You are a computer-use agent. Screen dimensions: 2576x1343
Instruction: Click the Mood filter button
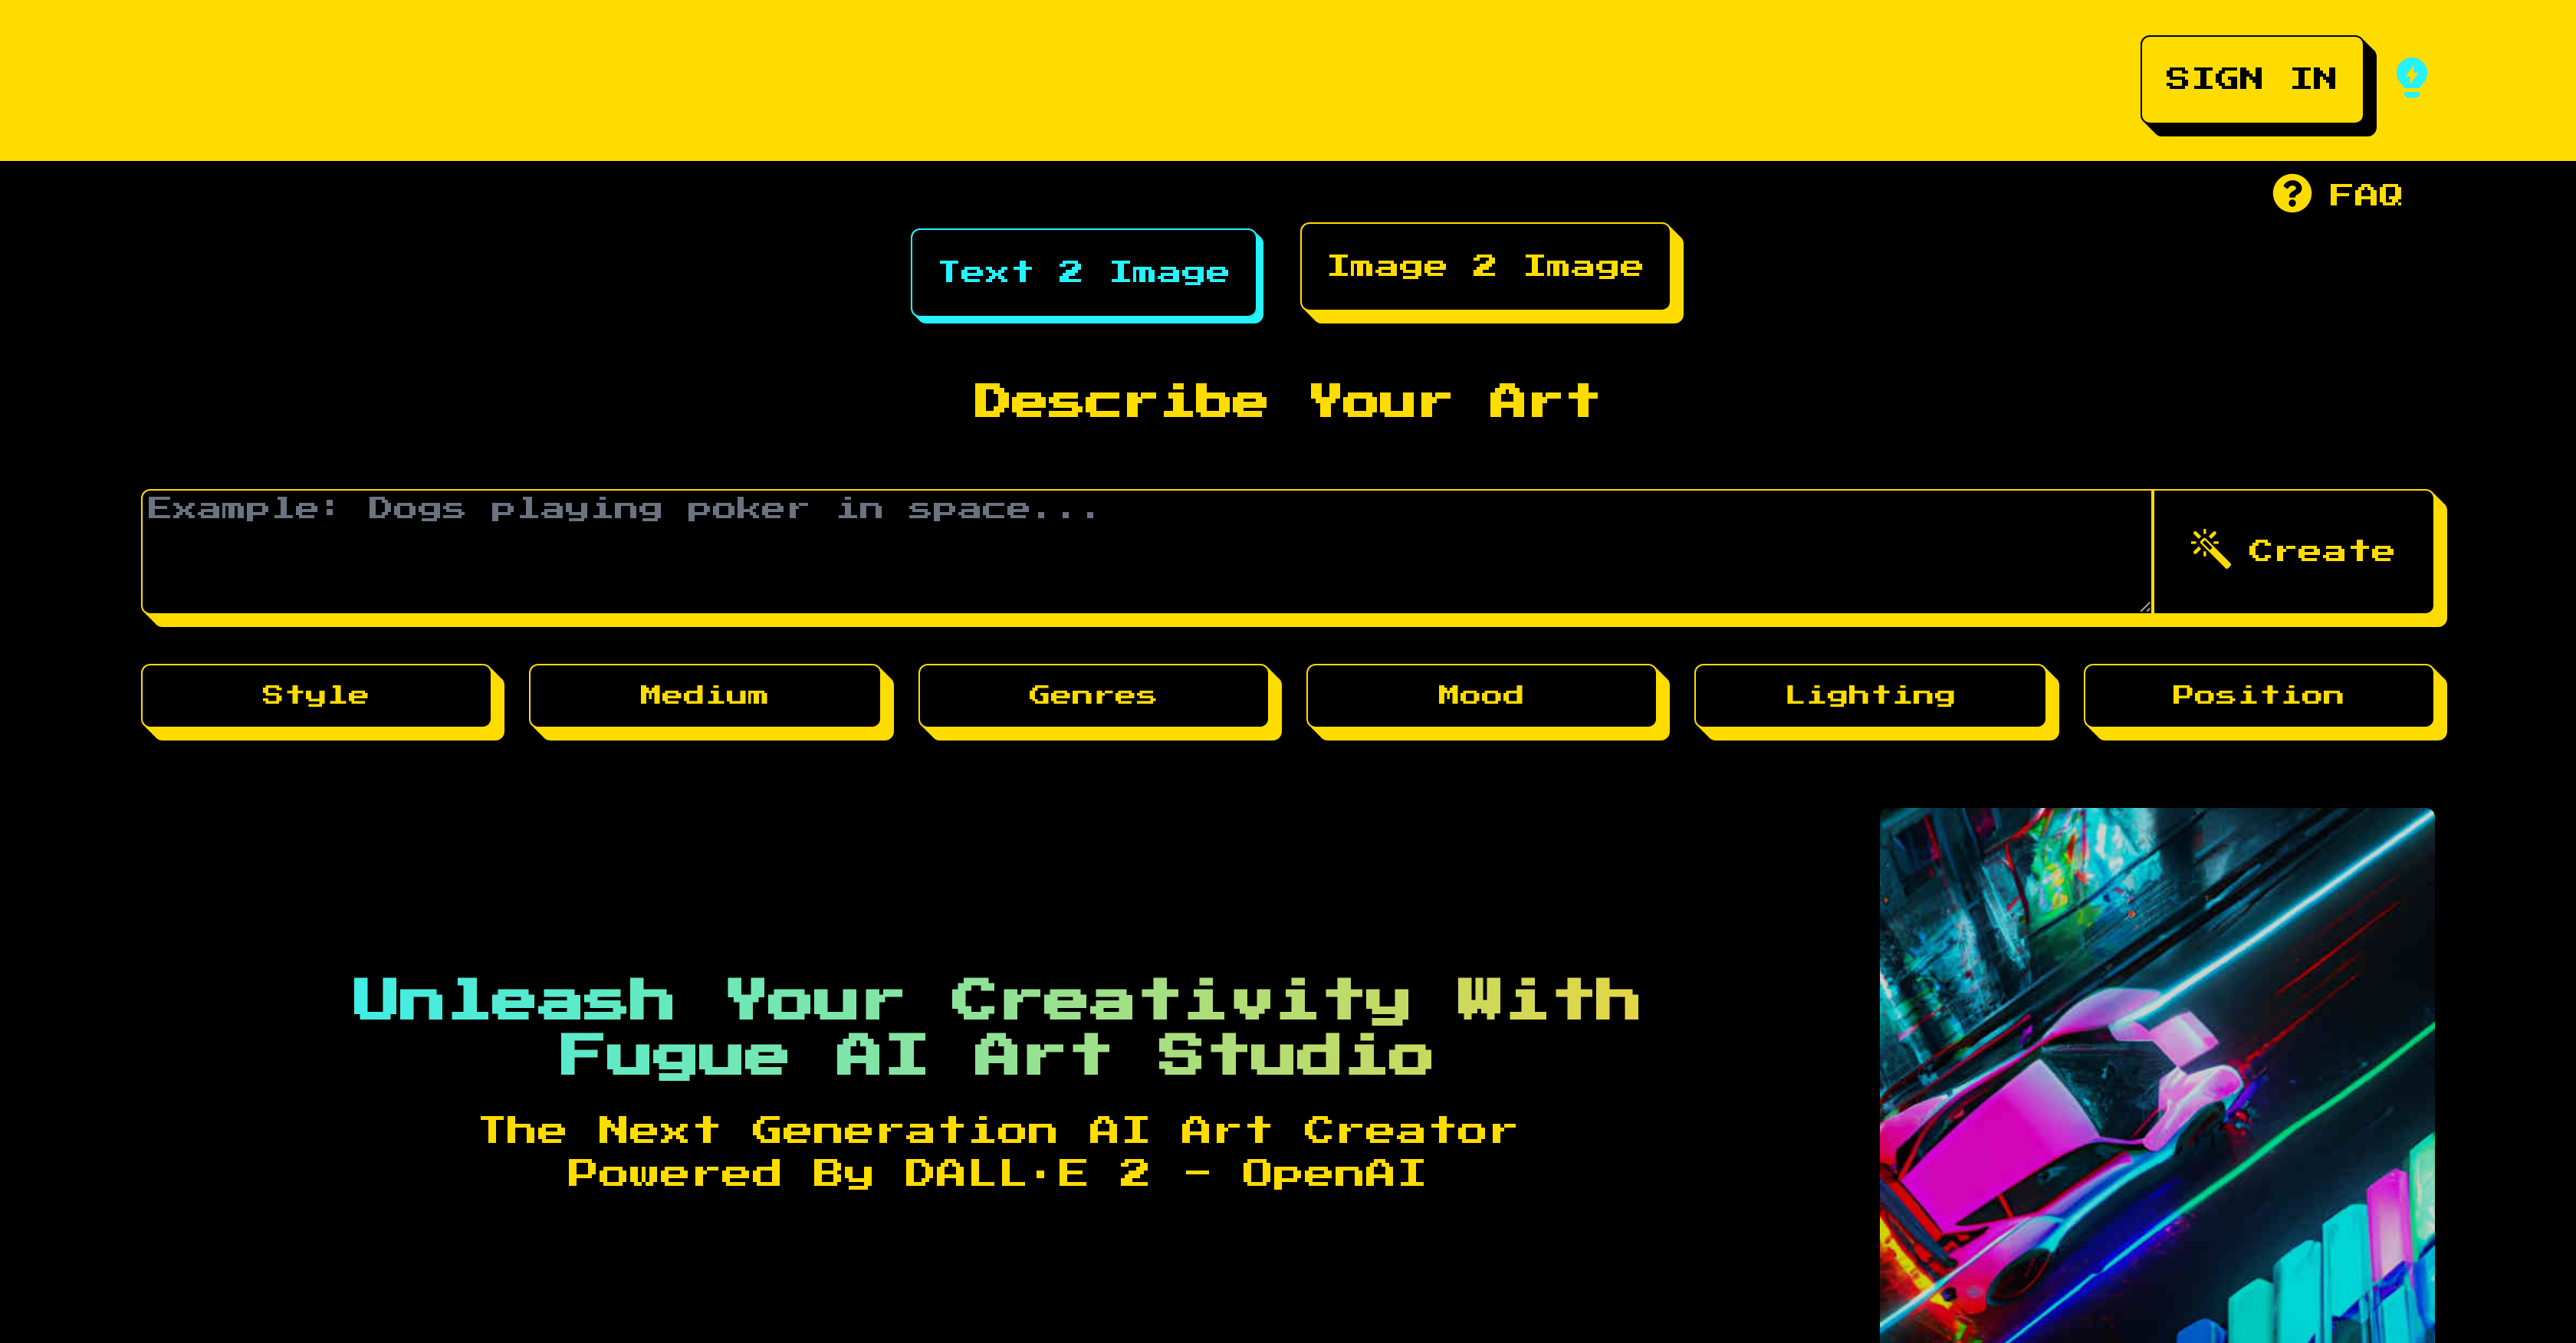click(x=1479, y=694)
